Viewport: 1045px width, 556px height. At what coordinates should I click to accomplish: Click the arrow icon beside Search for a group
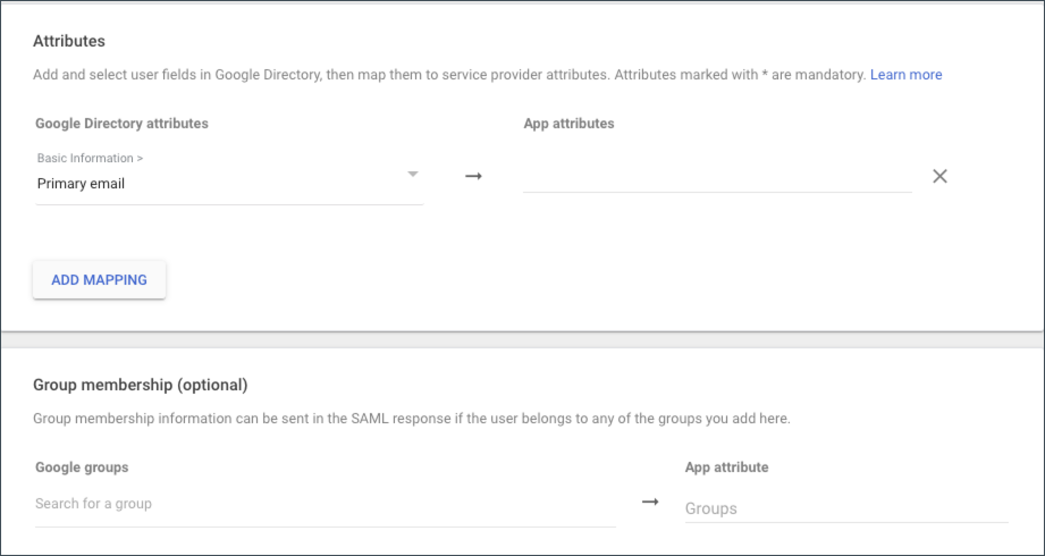pyautogui.click(x=650, y=502)
